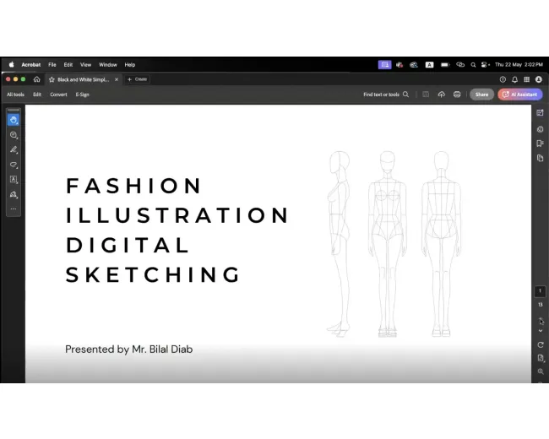Open the Help menu
The width and height of the screenshot is (549, 439).
[130, 65]
